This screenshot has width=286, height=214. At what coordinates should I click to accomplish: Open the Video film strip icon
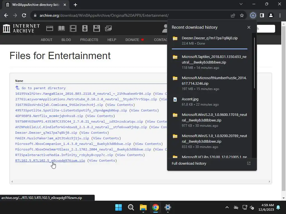coord(73,28)
